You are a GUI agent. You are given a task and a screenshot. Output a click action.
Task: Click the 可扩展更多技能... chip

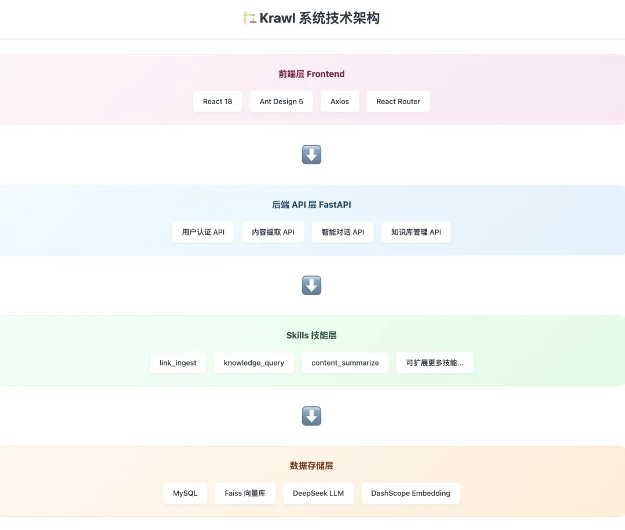435,363
